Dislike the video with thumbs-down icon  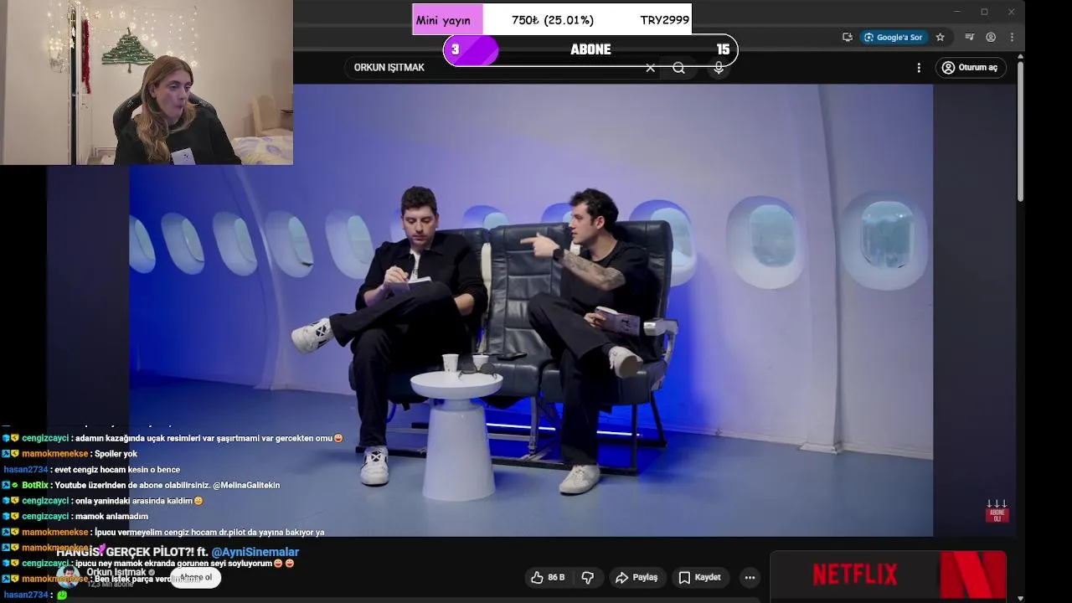click(588, 577)
